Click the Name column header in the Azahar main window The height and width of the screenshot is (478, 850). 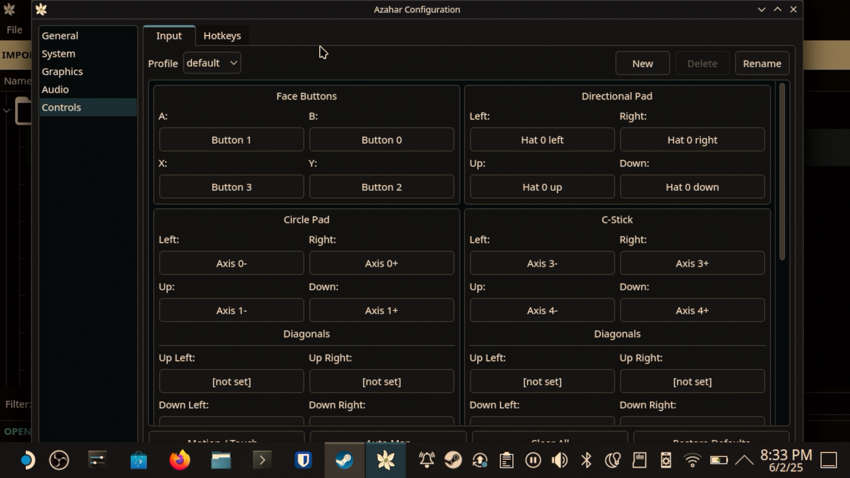[x=18, y=81]
